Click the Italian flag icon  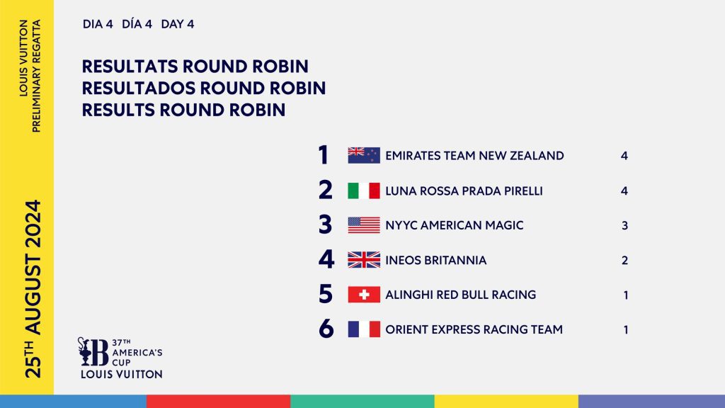pyautogui.click(x=364, y=191)
